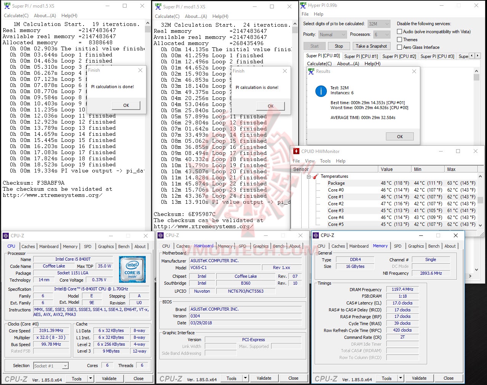Screen dimensions: 487x385
Task: Collapse the Temperatures tree node in HWMonitor
Action: coord(309,177)
